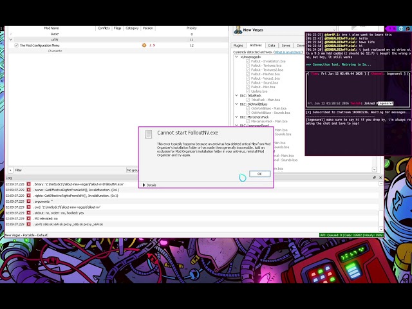Toggle Update.bsa checkbox
Screen dimensions: 412x309
(248, 91)
